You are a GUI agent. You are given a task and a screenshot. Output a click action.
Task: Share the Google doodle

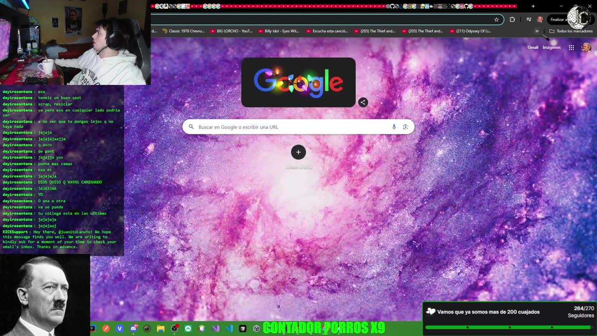click(363, 102)
